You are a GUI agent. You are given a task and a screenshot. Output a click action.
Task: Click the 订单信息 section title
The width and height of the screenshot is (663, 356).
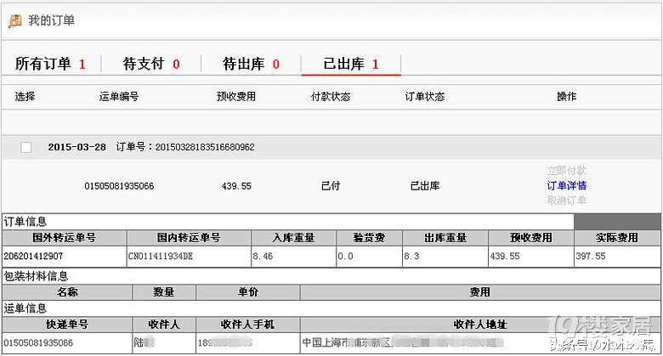coord(25,222)
